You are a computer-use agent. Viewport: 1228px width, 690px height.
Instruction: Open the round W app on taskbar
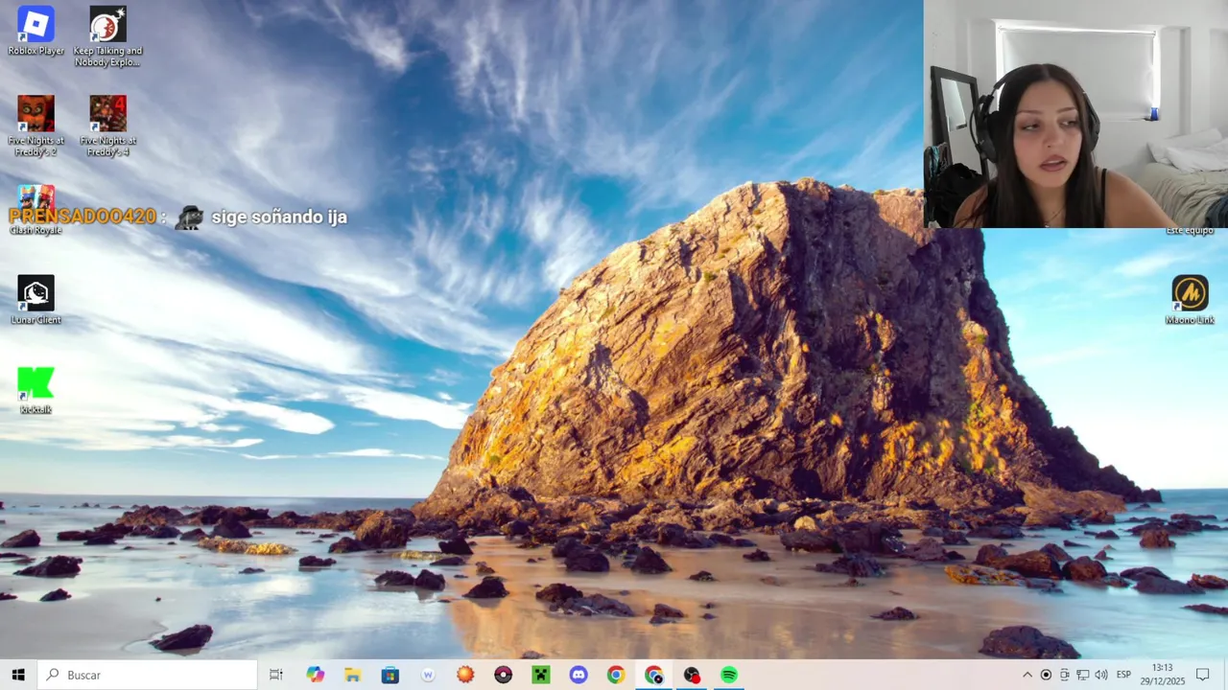[428, 675]
